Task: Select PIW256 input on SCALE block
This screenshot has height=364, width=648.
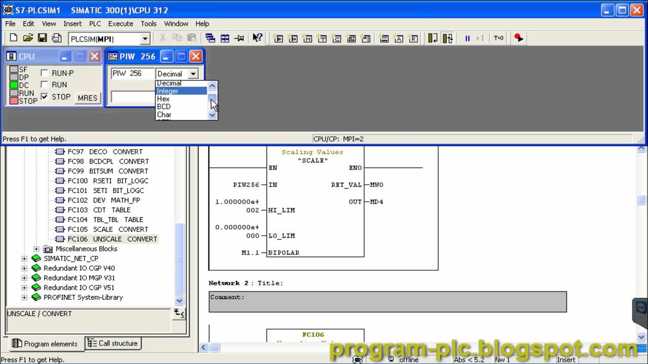Action: pyautogui.click(x=246, y=185)
